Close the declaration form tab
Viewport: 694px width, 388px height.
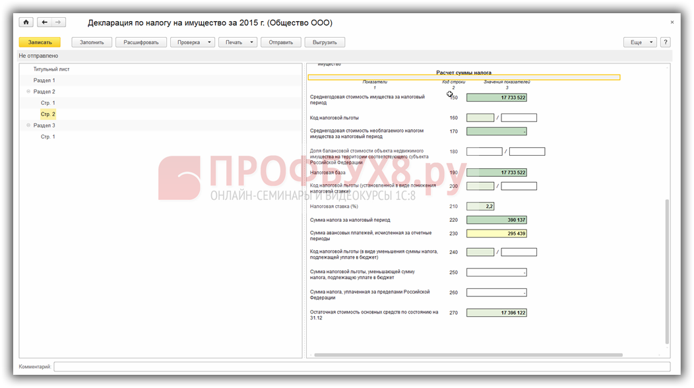(672, 22)
